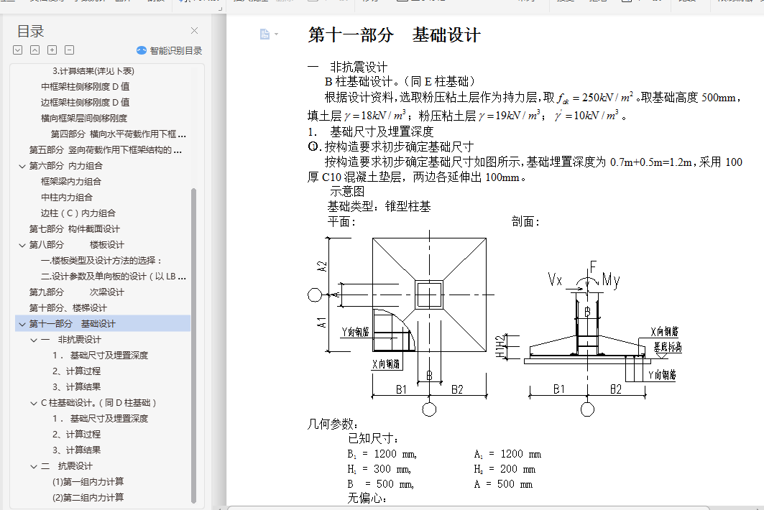Go to C柱基础设计。(同D柱基础) entry

click(99, 403)
